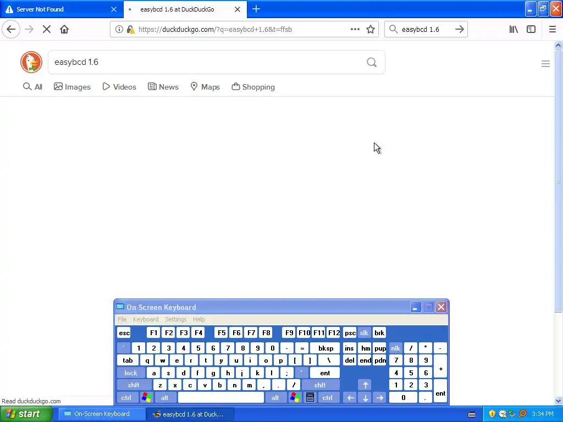Toggle the sidebar view icon

pos(531,30)
